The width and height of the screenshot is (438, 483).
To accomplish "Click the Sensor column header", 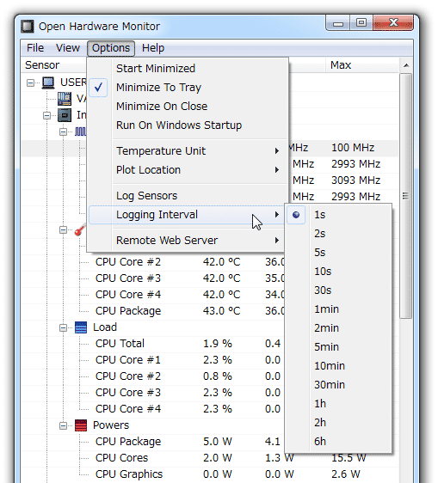I will tap(53, 65).
